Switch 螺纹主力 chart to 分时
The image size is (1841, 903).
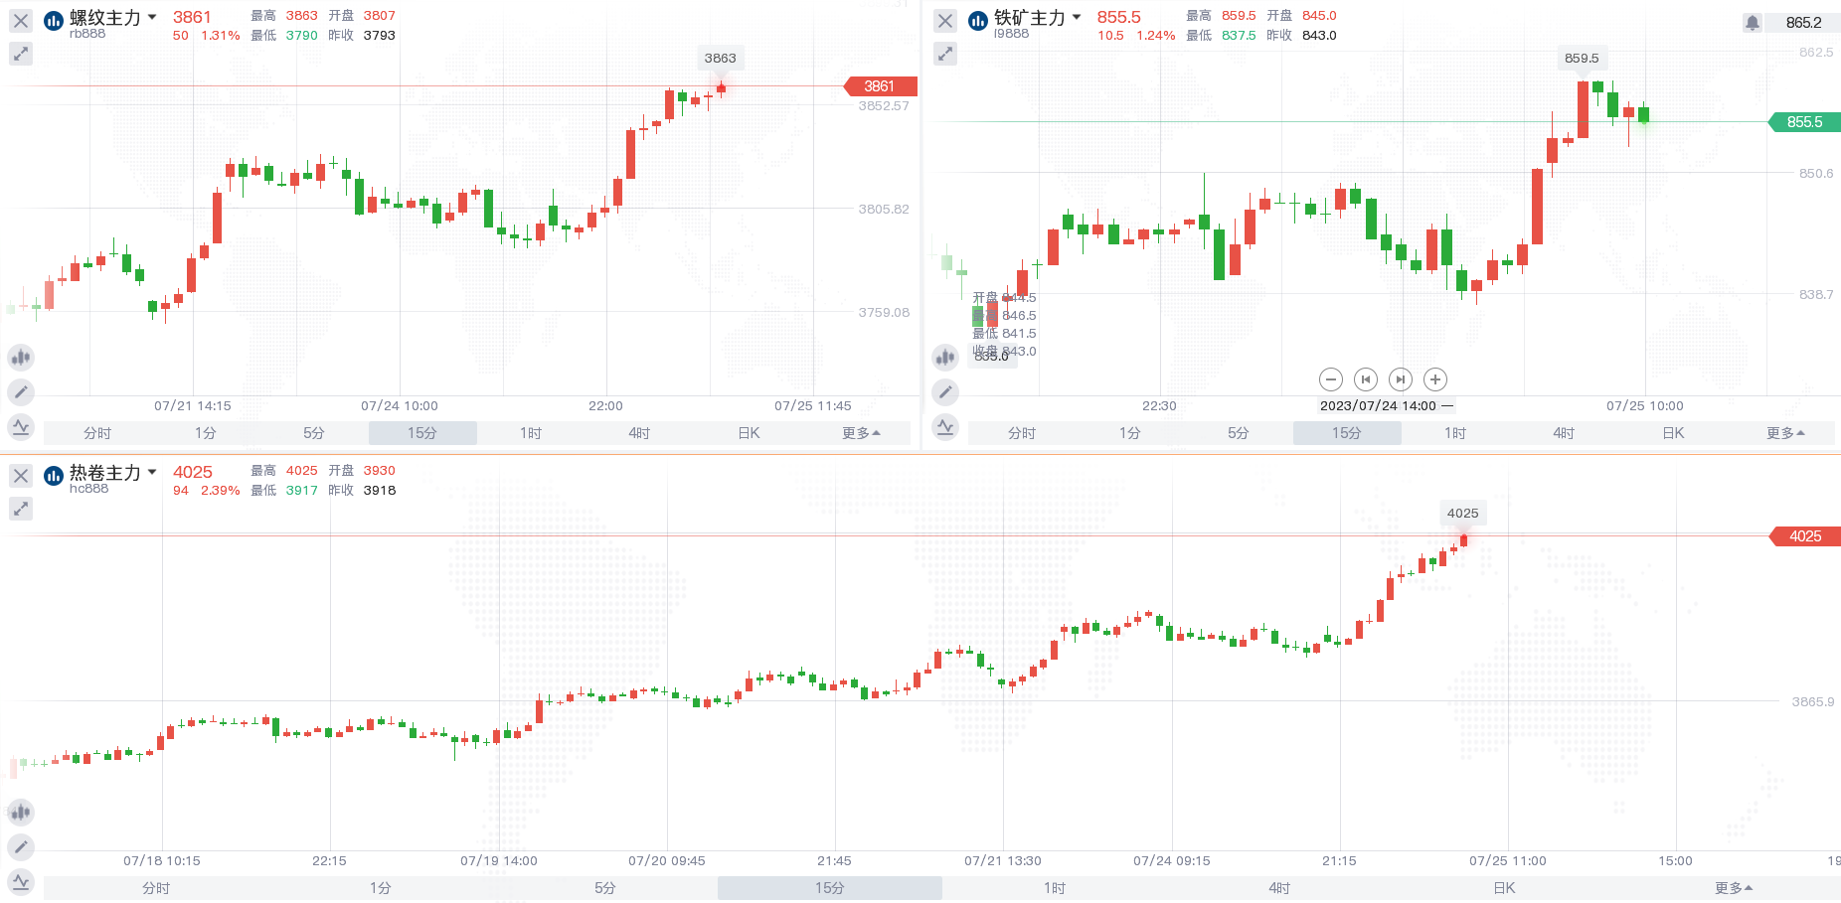coord(97,433)
